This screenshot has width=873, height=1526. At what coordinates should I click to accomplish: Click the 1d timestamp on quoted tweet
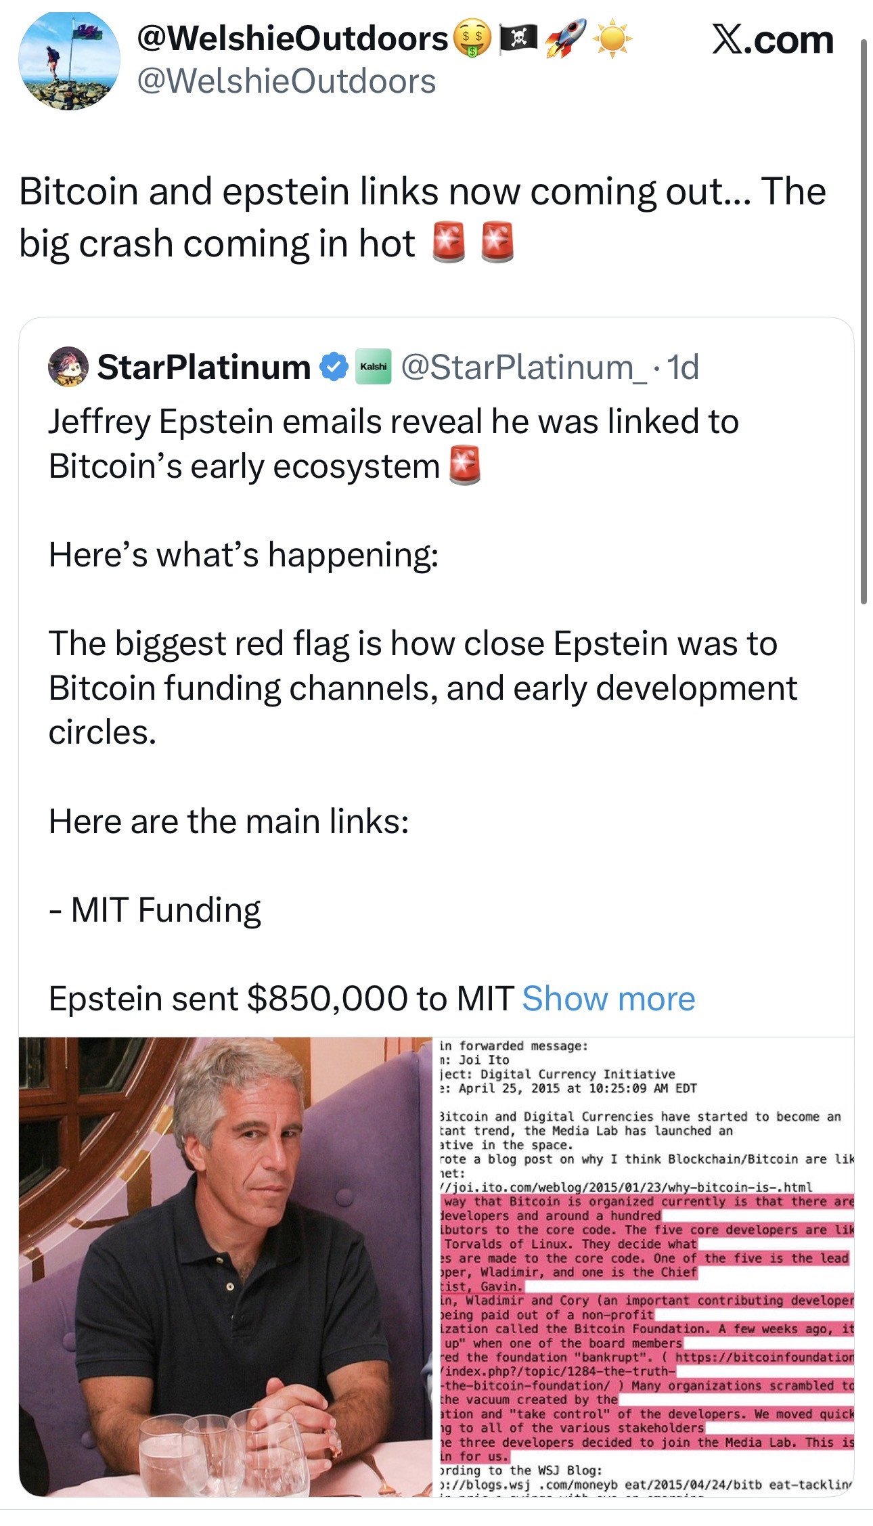tap(683, 367)
